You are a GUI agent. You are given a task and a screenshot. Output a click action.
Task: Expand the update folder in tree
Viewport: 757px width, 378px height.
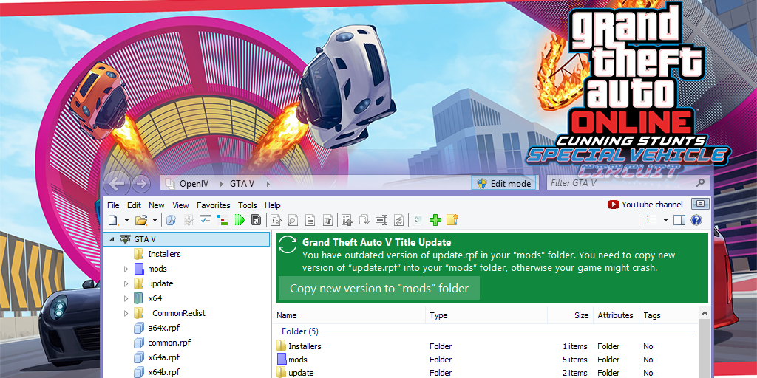126,283
